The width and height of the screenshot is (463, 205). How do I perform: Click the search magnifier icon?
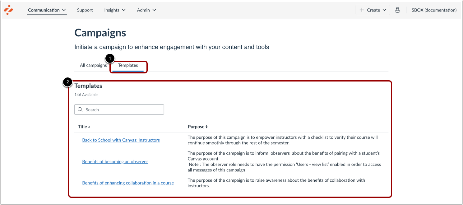[x=80, y=109]
